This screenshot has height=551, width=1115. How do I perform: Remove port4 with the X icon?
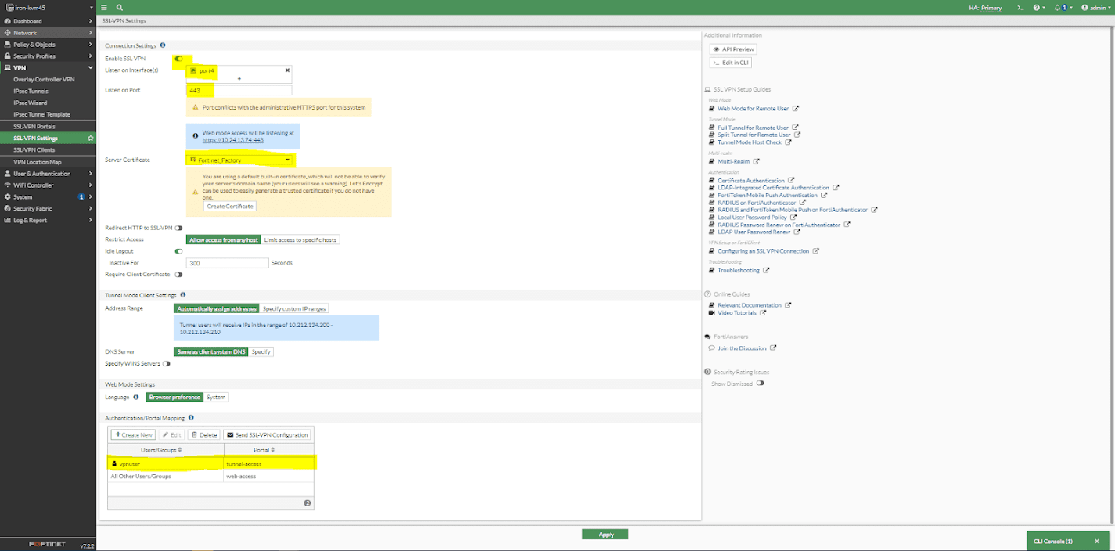pos(287,70)
